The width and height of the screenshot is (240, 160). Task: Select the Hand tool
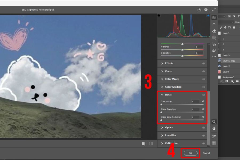pyautogui.click(x=214, y=129)
